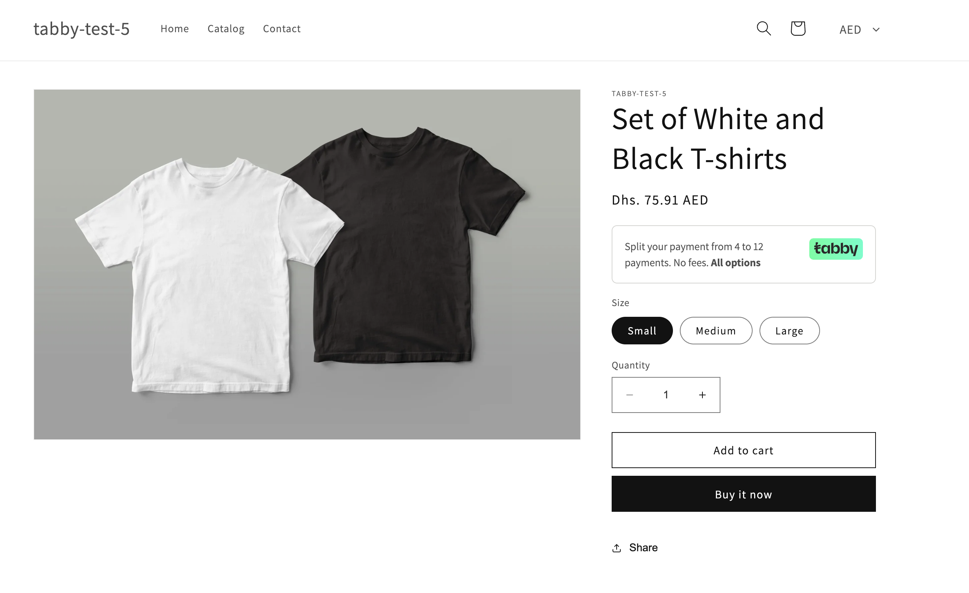Open tabby All options link
The image size is (969, 593).
tap(735, 263)
